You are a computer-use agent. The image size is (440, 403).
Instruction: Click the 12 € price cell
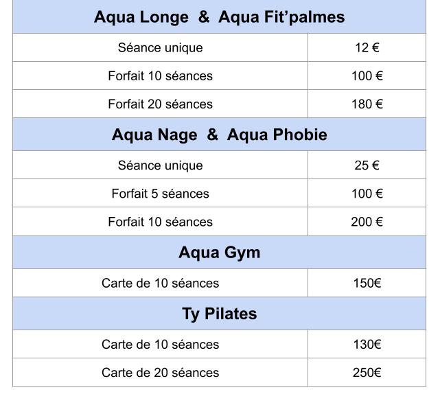click(367, 47)
